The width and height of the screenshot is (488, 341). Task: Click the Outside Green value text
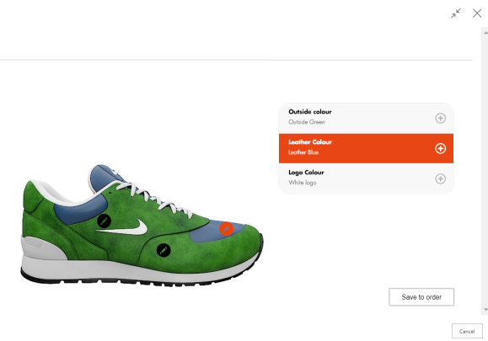pyautogui.click(x=307, y=122)
